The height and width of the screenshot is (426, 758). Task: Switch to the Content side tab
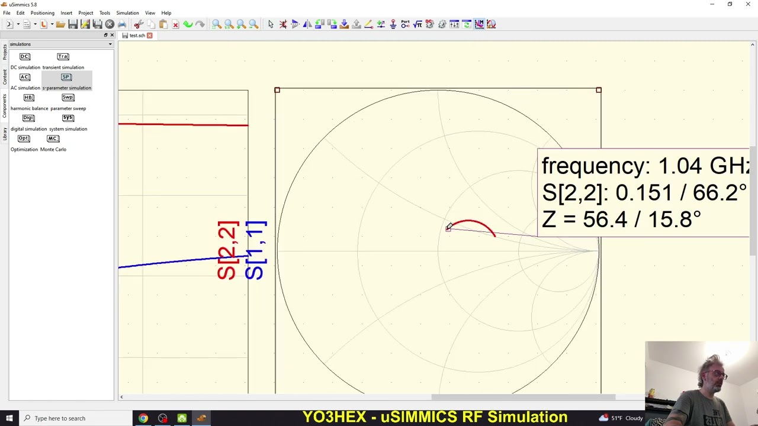(x=5, y=78)
